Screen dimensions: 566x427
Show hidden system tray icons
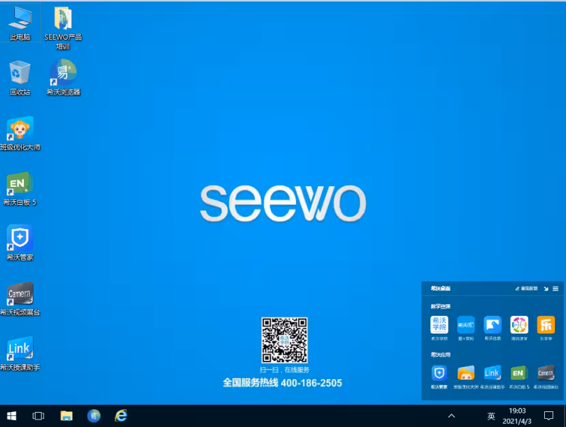tap(451, 416)
